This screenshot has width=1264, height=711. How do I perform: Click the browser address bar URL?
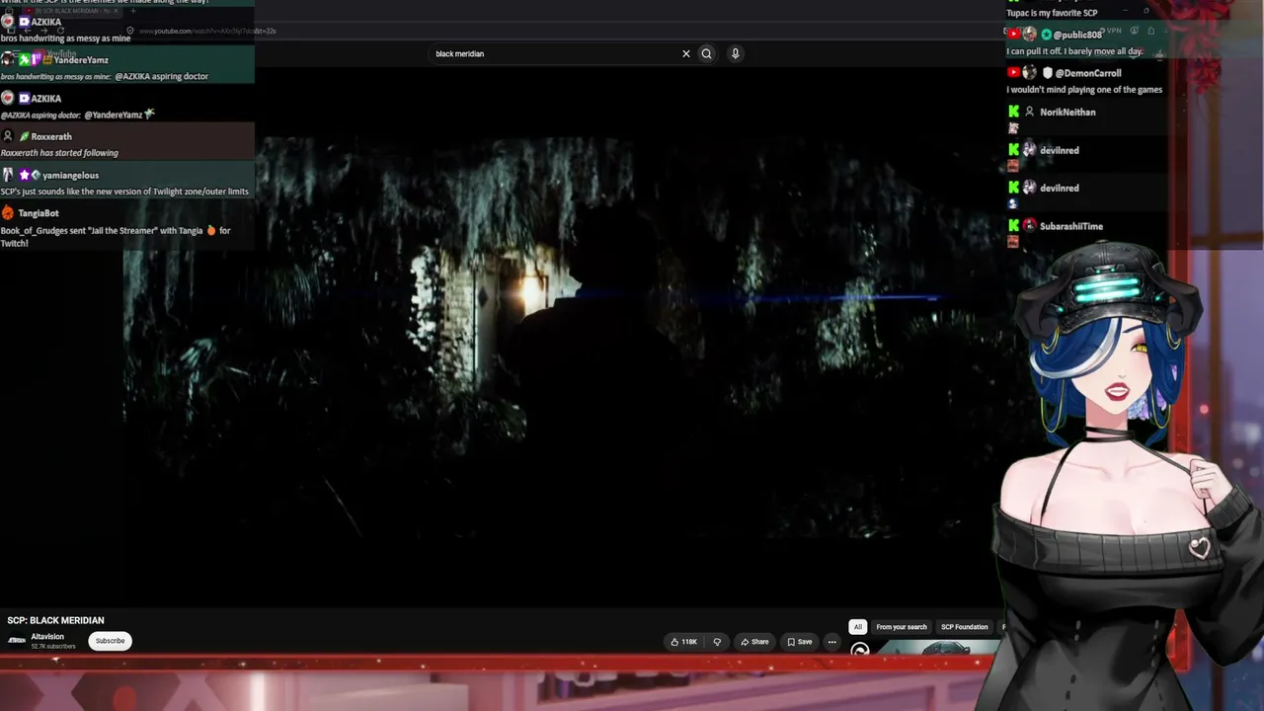(x=207, y=32)
